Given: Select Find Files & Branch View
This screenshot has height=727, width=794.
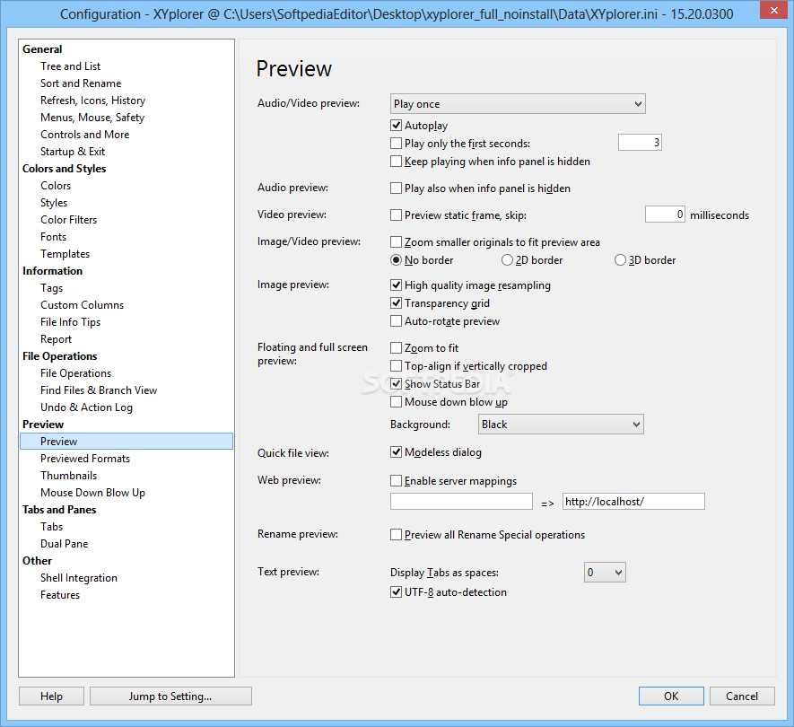Looking at the screenshot, I should pyautogui.click(x=99, y=390).
